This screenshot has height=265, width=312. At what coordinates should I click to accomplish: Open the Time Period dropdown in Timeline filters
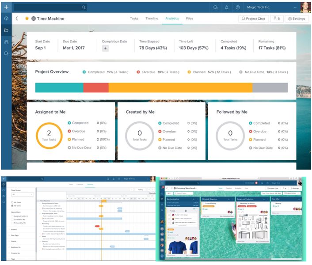23,194
